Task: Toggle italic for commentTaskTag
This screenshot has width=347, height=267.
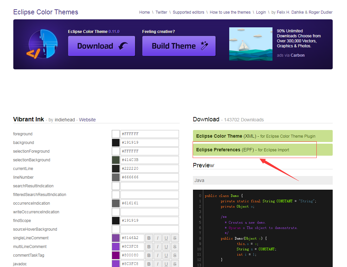Action: coord(158,255)
